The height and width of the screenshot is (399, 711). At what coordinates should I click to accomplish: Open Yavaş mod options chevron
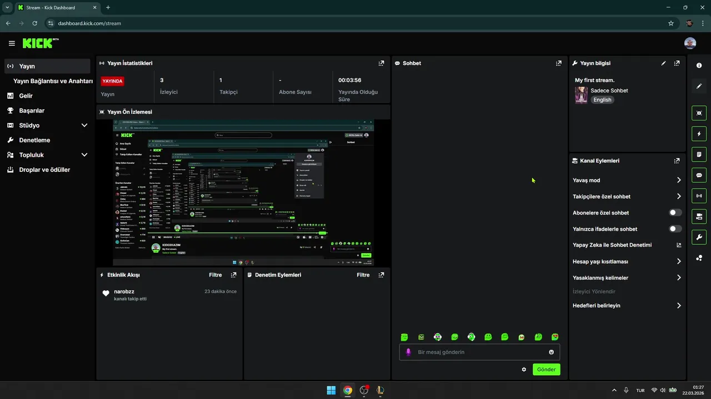679,180
